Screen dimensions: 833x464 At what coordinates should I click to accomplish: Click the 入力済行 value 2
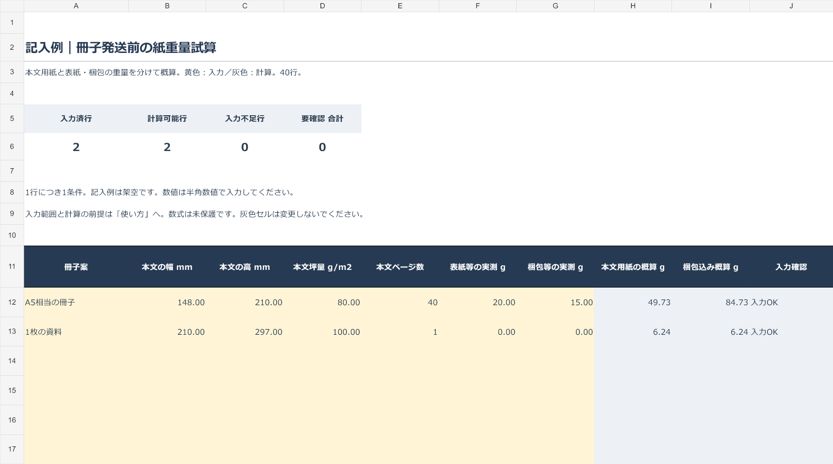(x=76, y=147)
